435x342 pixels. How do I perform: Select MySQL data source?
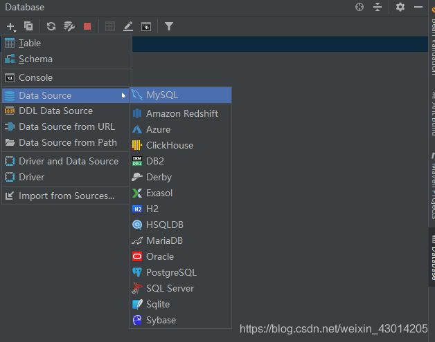pos(180,95)
